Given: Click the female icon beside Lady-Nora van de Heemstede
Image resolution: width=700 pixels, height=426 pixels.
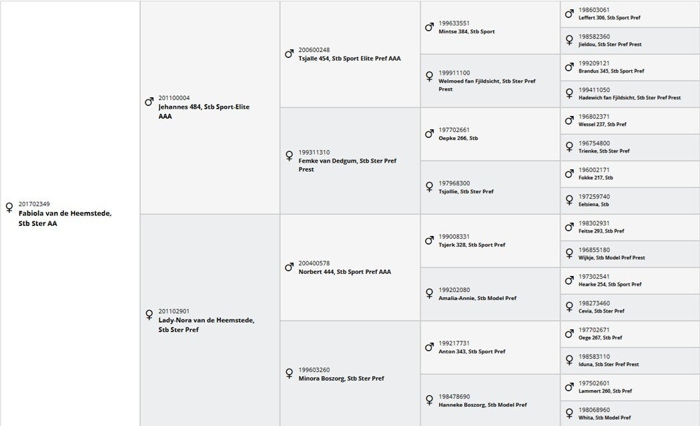Looking at the screenshot, I should pos(149,315).
